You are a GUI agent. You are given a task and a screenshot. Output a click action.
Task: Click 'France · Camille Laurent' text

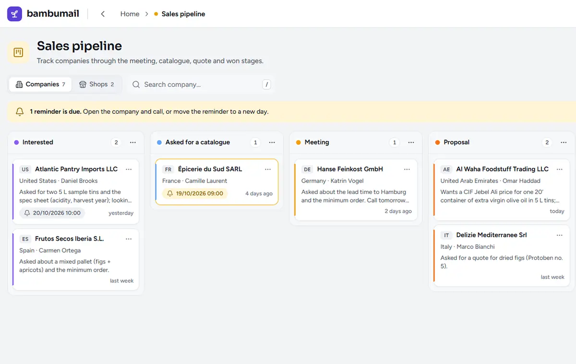tap(195, 181)
